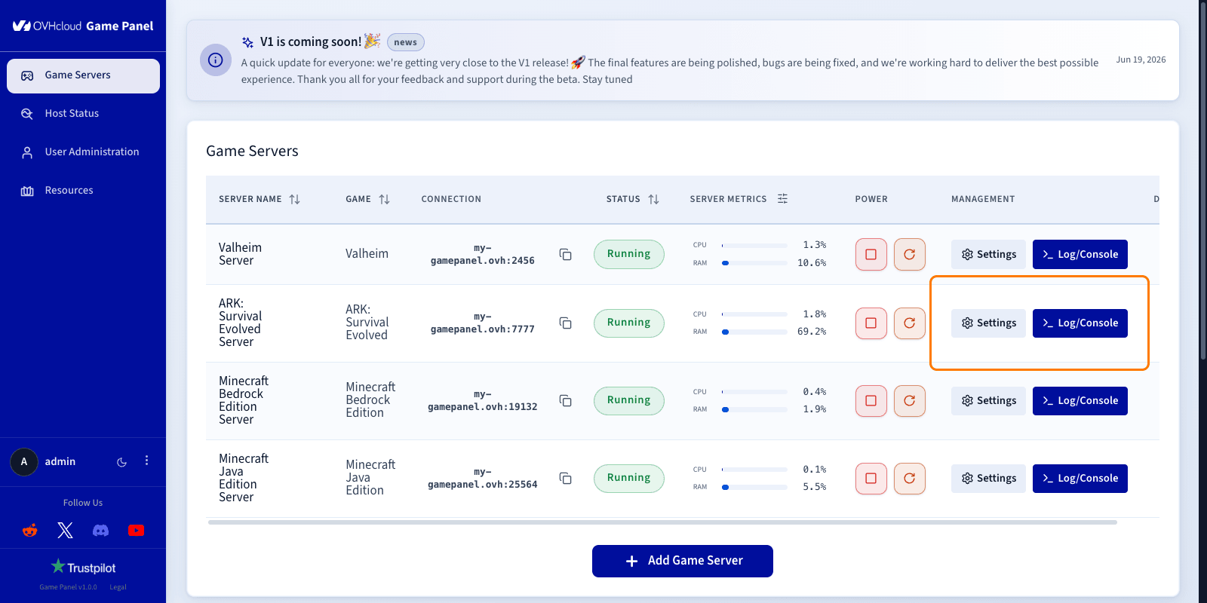Image resolution: width=1207 pixels, height=603 pixels.
Task: Click the admin avatar circle
Action: (x=24, y=462)
